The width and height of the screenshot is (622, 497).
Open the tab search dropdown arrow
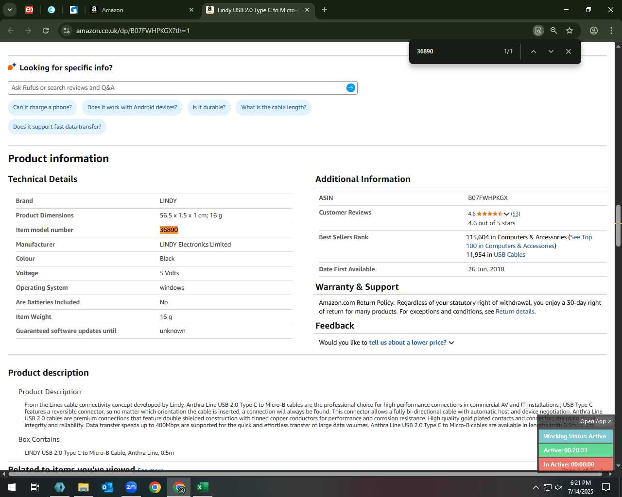[9, 10]
